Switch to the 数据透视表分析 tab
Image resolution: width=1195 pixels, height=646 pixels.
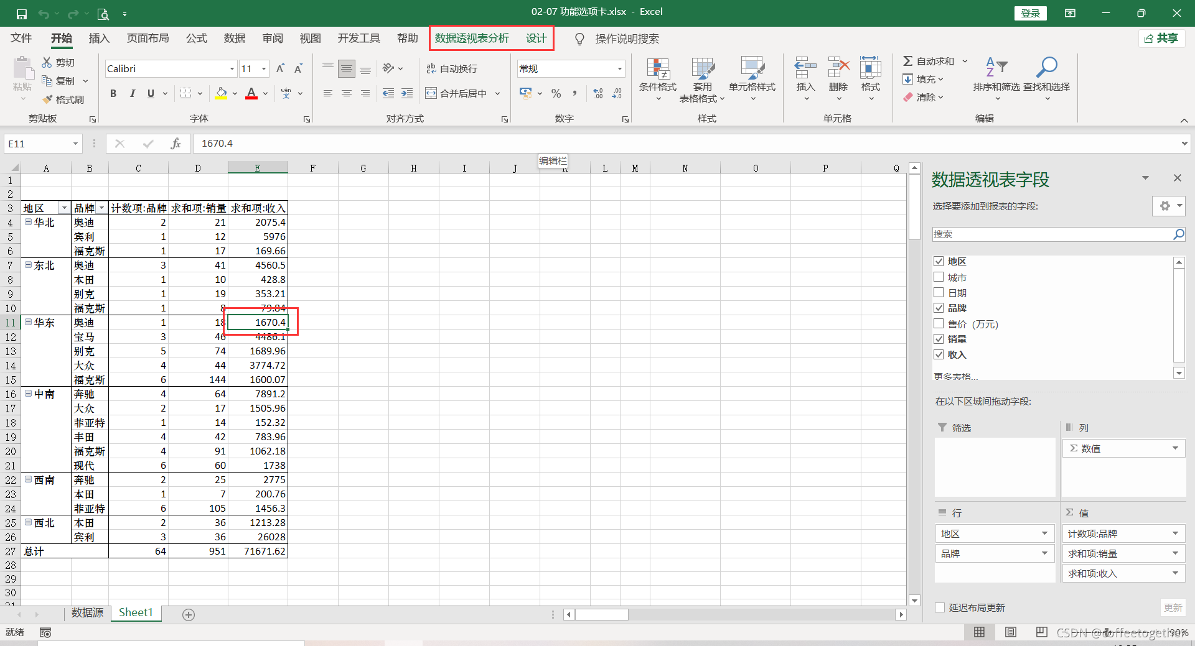[x=472, y=38]
